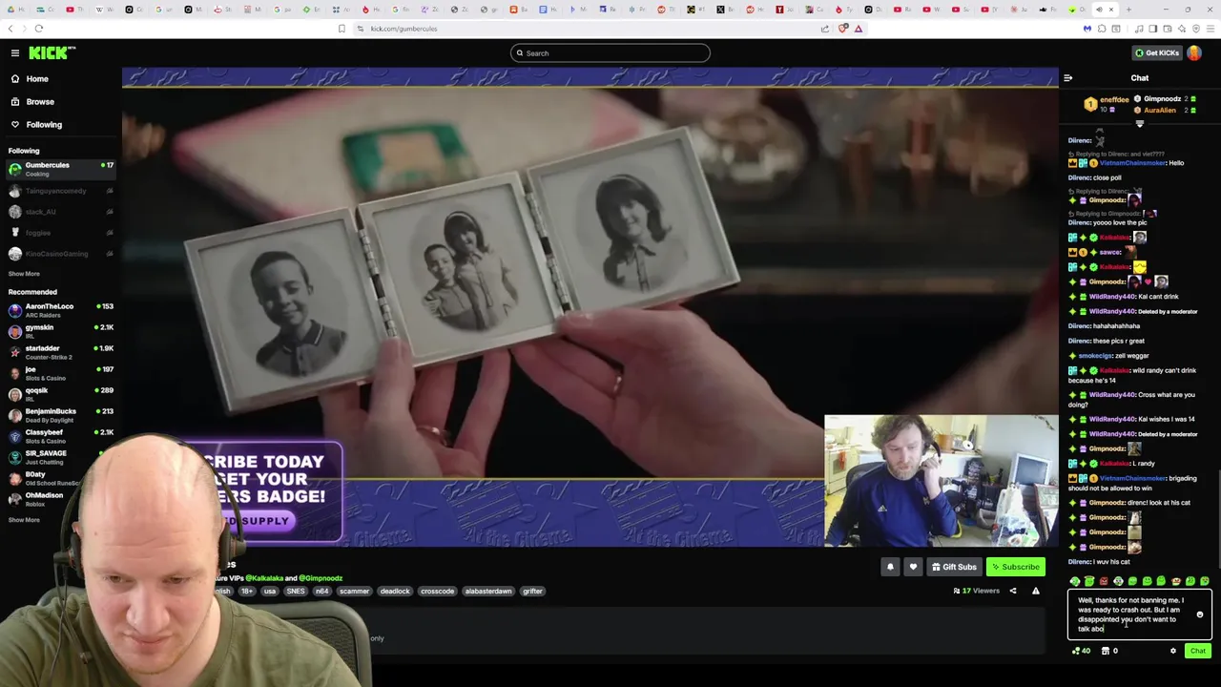Click smokecigs username in chat
Screen dimensions: 1221x687
pyautogui.click(x=1094, y=356)
